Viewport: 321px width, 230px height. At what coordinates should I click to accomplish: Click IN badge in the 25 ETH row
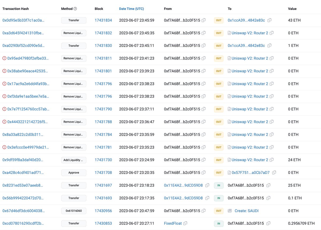click(219, 185)
